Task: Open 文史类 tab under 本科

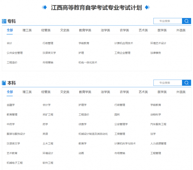Action: (65, 92)
